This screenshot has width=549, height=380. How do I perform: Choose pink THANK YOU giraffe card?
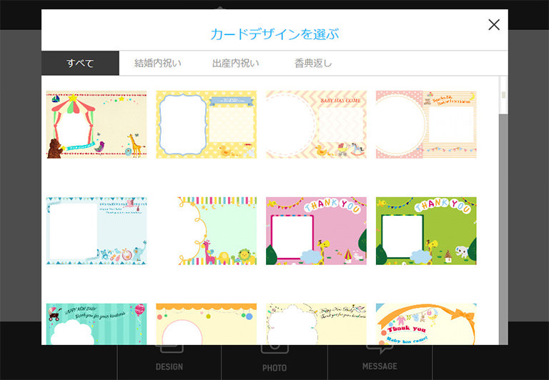316,231
